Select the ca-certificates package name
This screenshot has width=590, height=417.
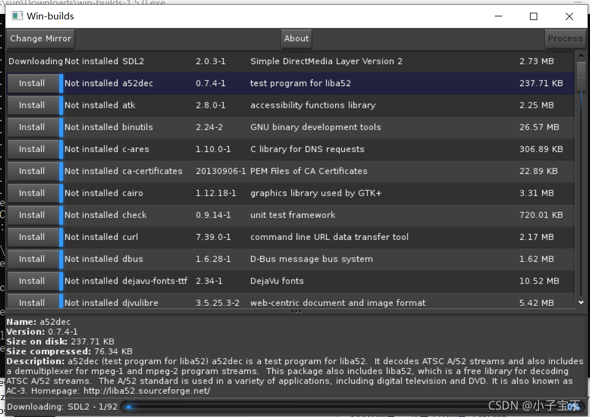pyautogui.click(x=152, y=171)
